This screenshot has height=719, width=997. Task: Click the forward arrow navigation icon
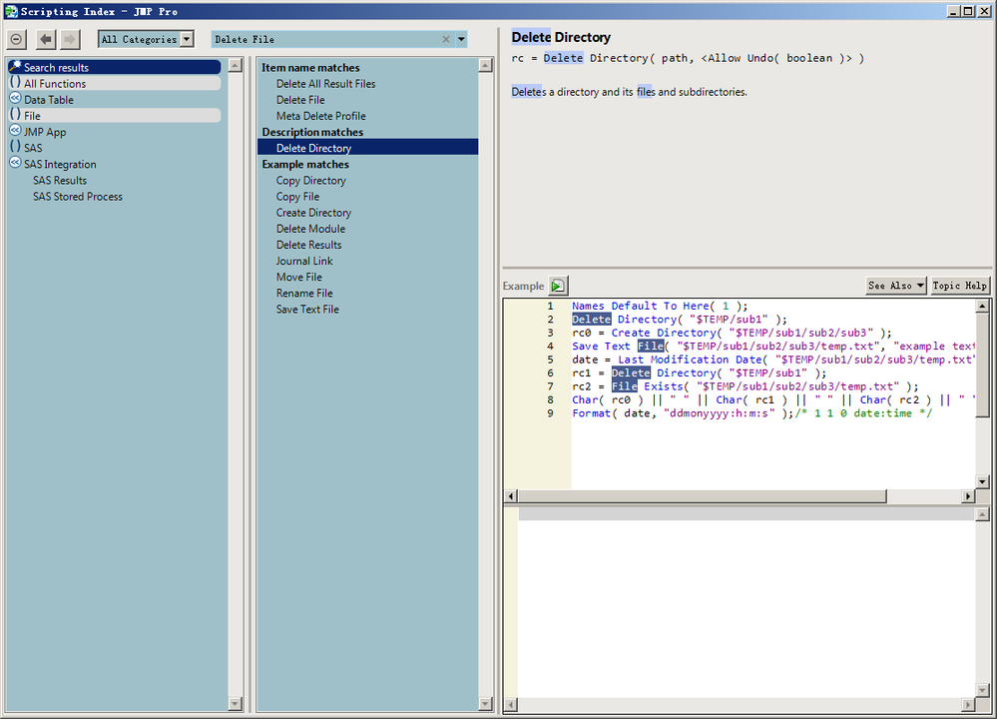pyautogui.click(x=70, y=39)
